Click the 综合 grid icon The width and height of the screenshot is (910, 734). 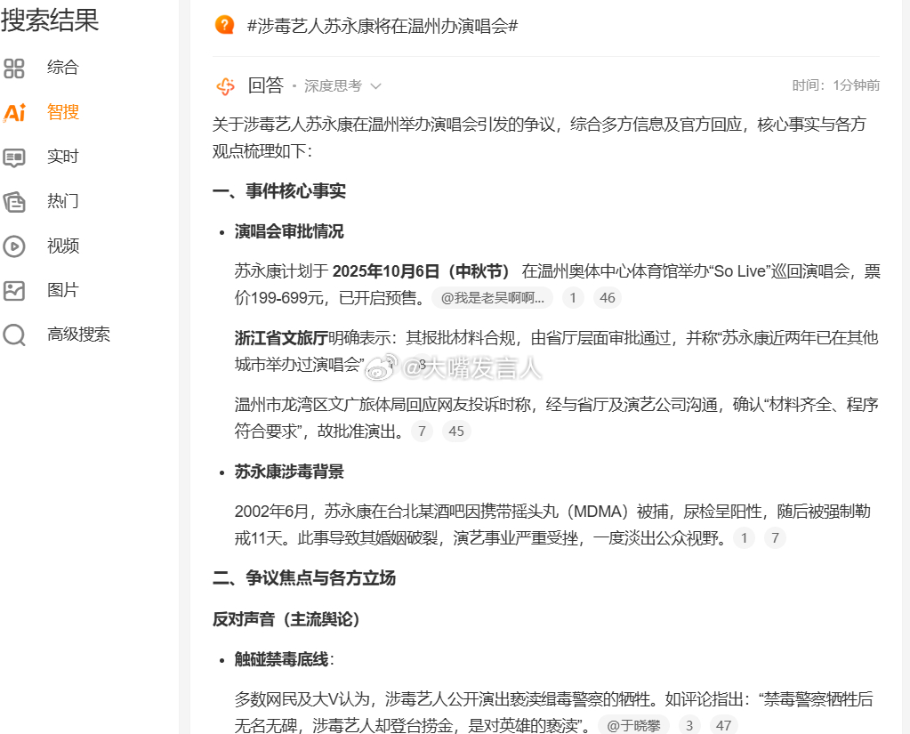coord(14,68)
